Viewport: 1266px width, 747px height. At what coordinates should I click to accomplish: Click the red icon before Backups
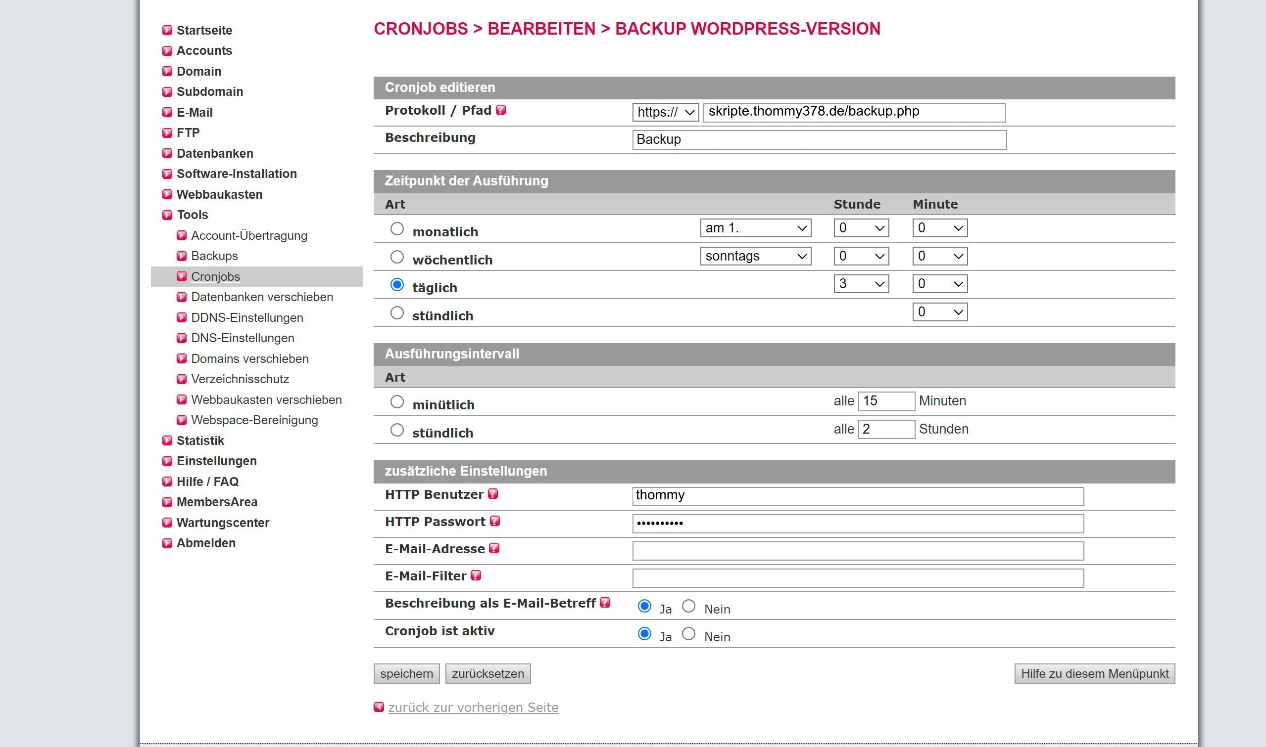[182, 256]
